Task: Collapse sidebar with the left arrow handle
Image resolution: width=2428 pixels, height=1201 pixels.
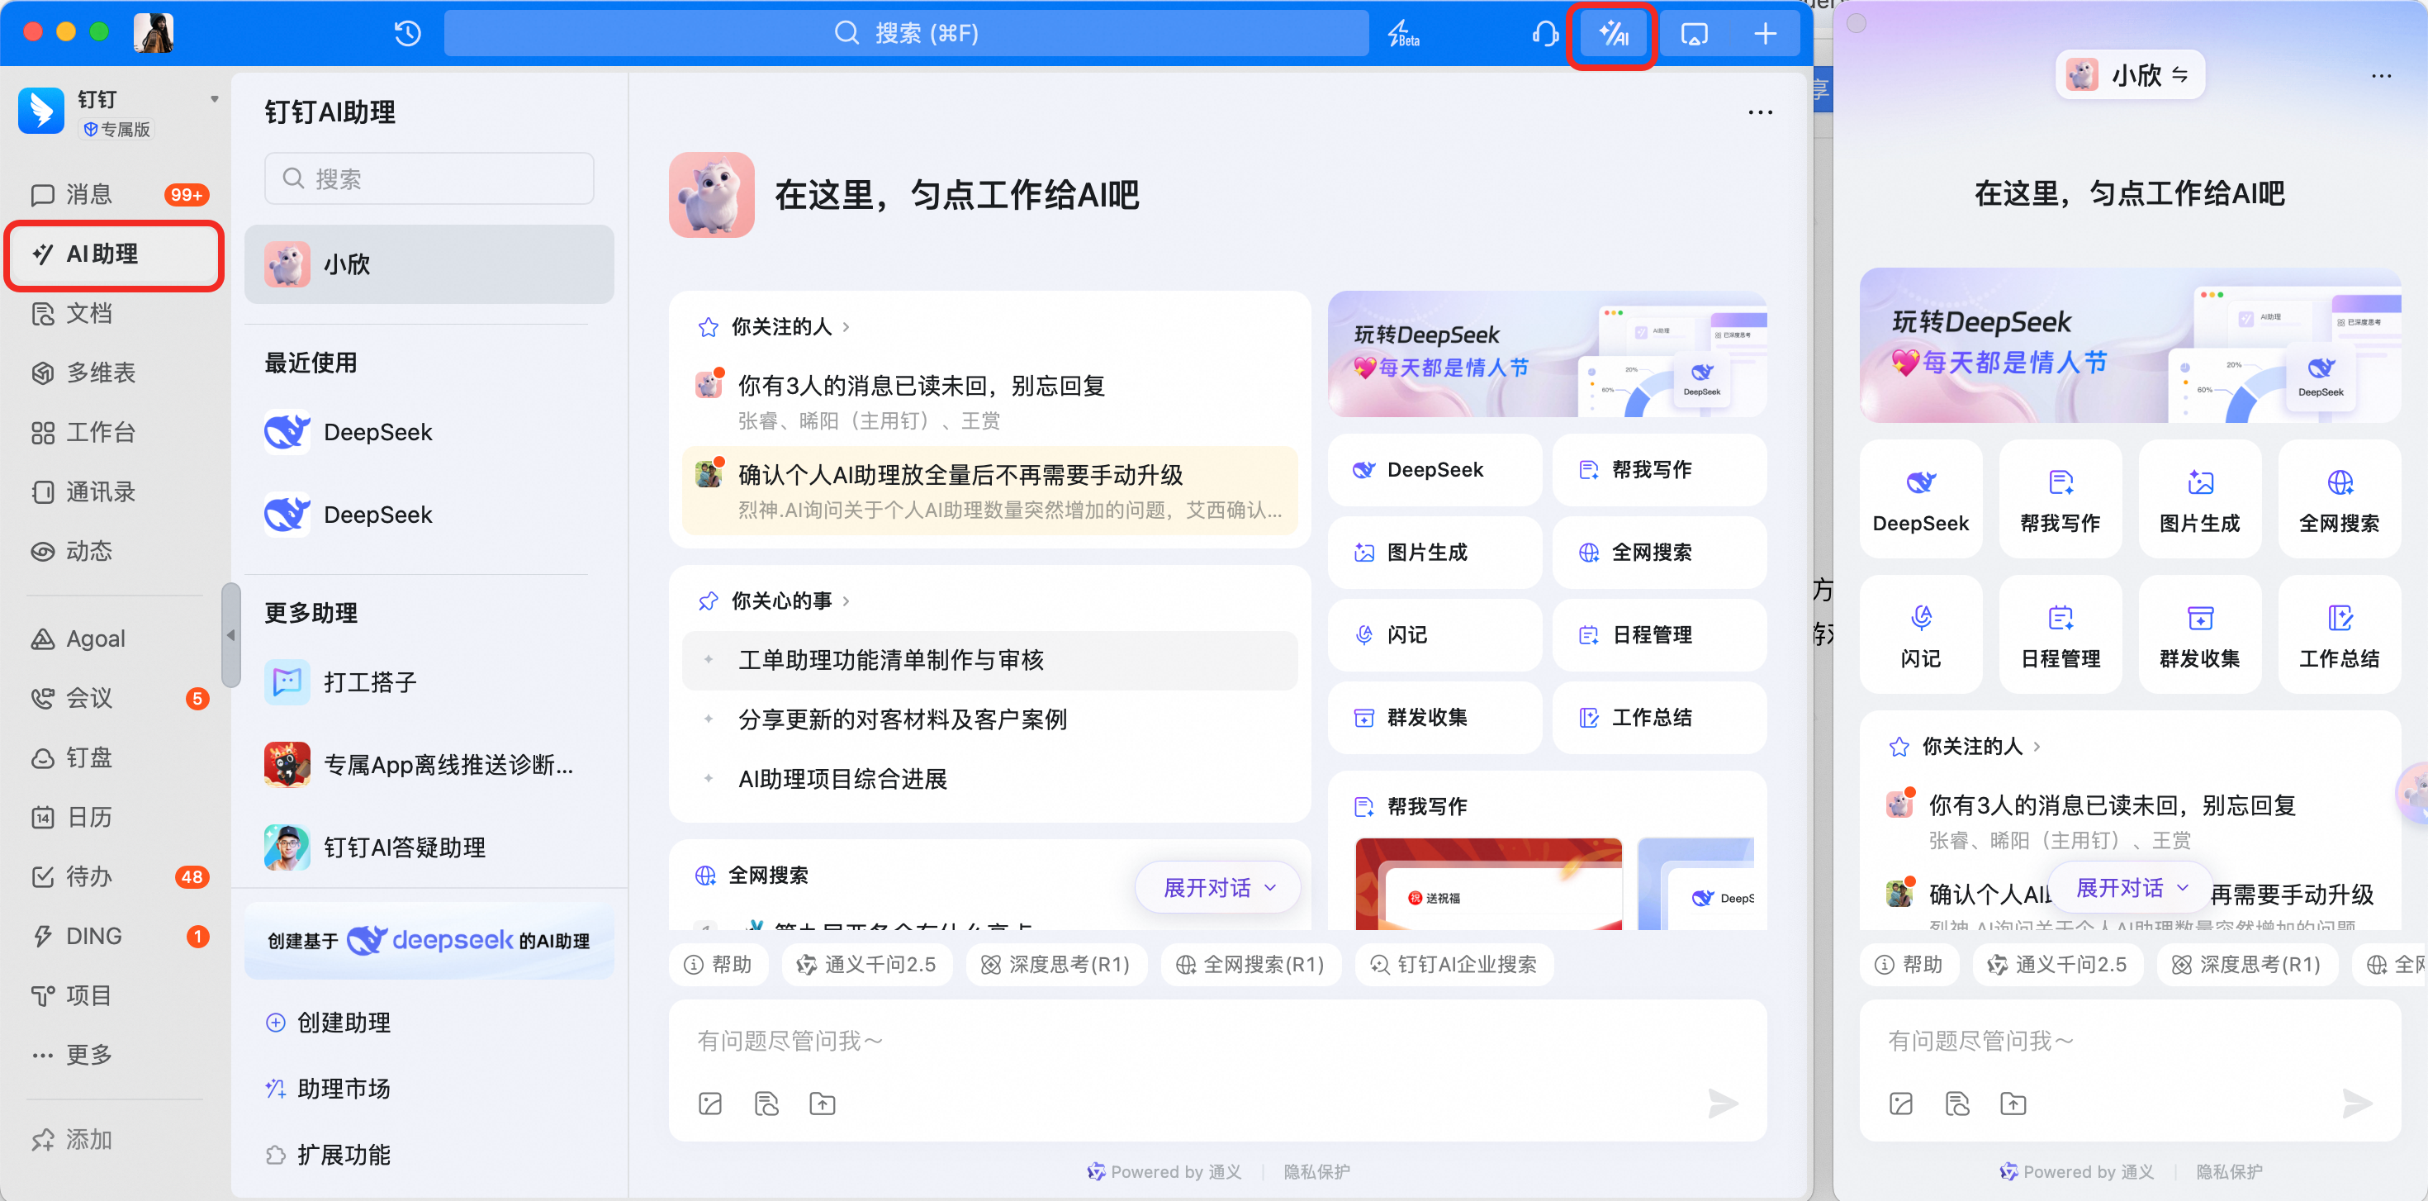Action: 230,635
